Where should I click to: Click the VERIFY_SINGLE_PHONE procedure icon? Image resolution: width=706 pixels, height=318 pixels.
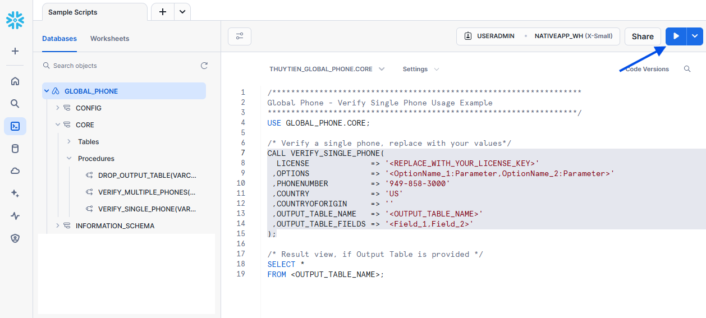click(x=89, y=209)
